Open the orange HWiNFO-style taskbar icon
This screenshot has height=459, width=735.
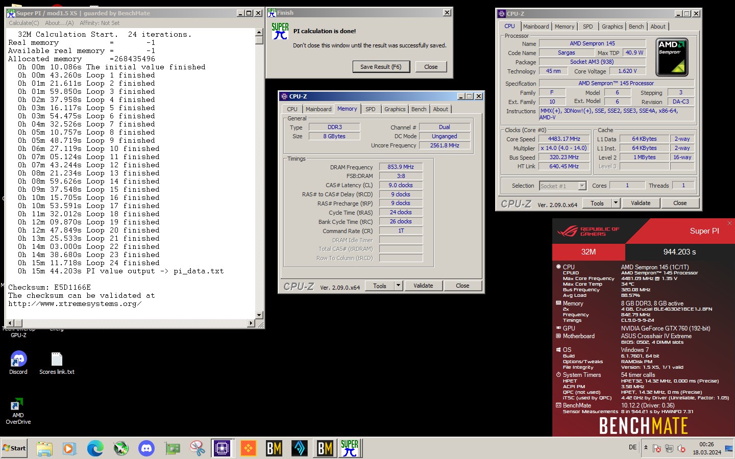248,448
